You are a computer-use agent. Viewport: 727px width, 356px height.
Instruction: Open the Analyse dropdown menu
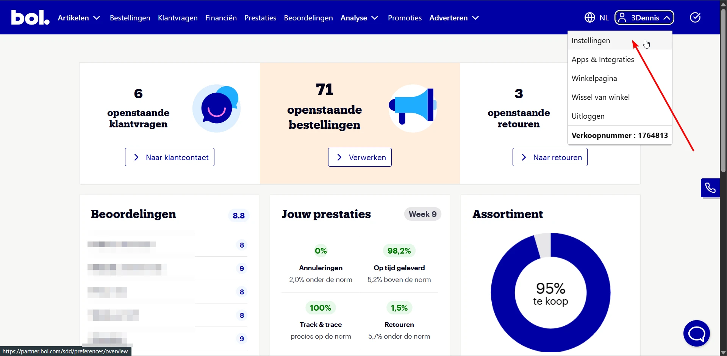pos(359,17)
